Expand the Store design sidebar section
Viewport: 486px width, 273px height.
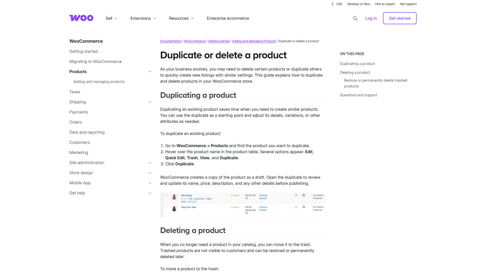coord(150,173)
